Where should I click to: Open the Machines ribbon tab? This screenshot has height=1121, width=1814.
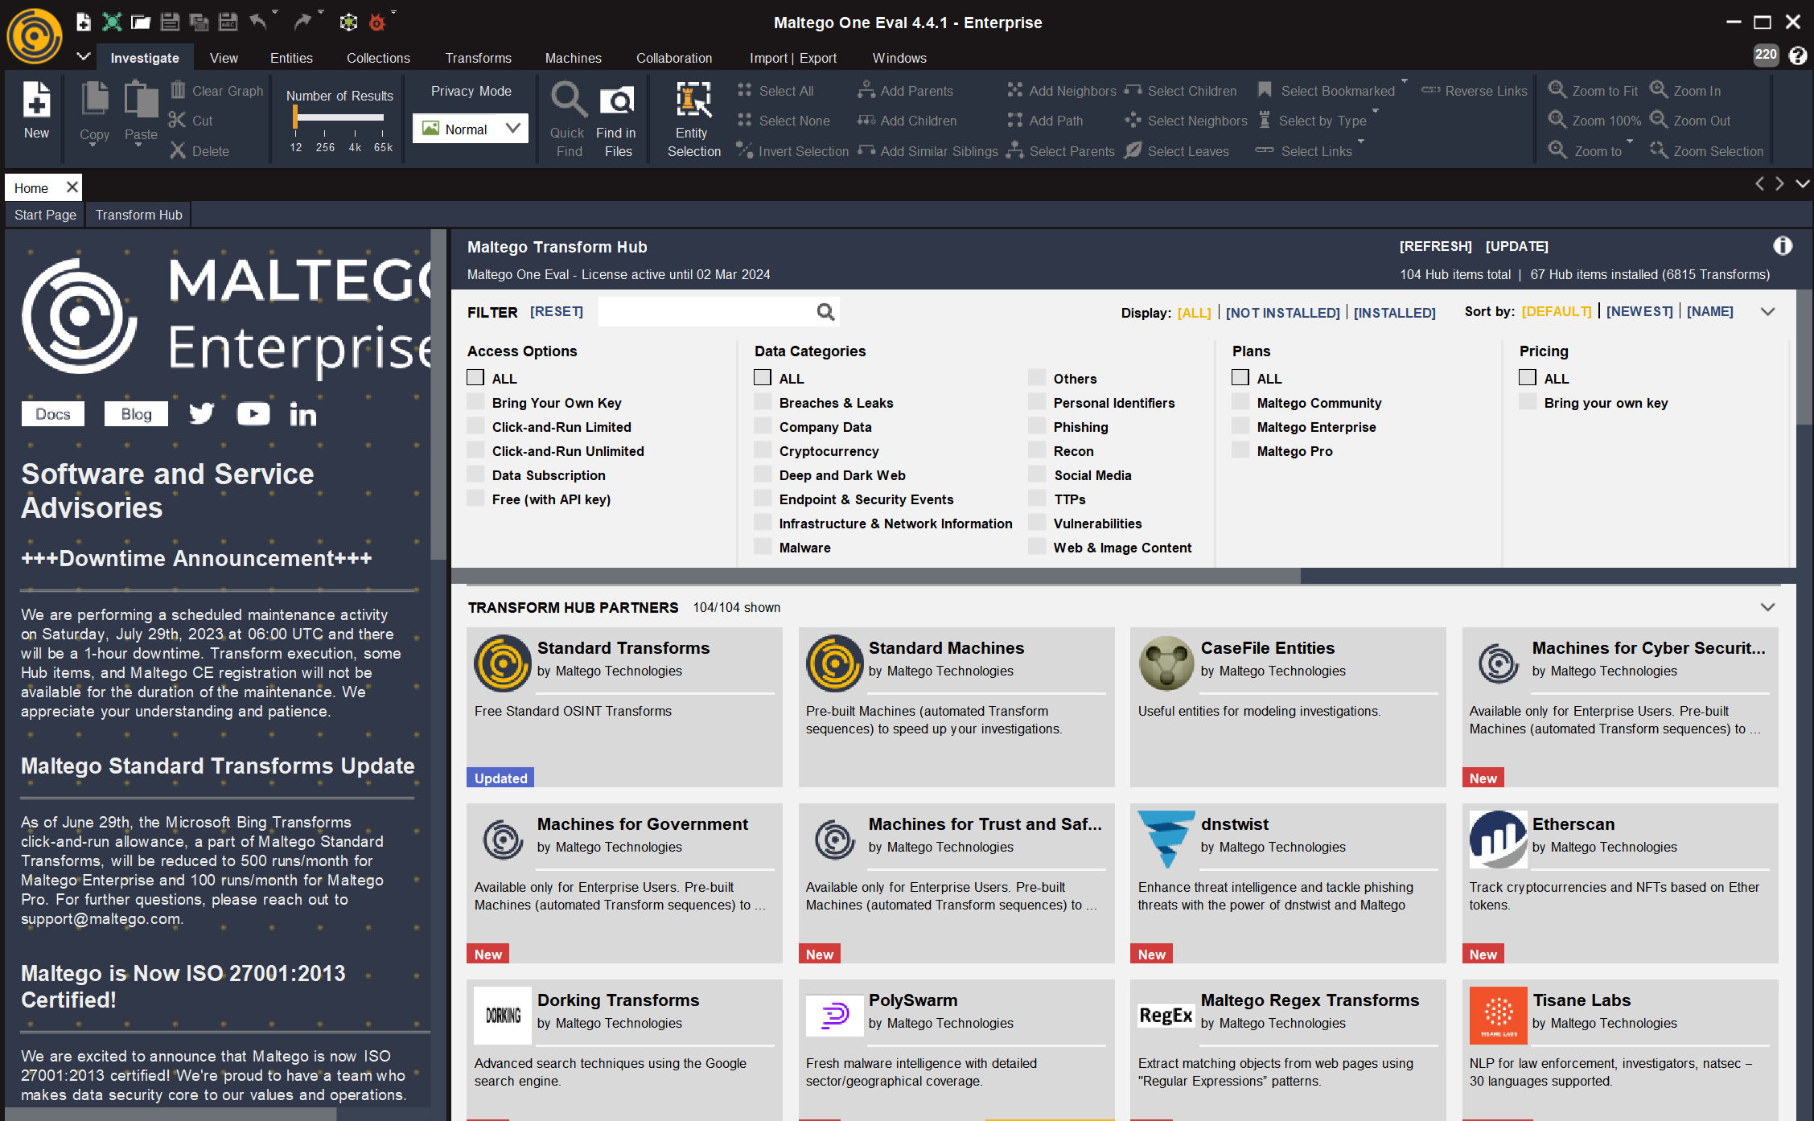click(x=573, y=58)
